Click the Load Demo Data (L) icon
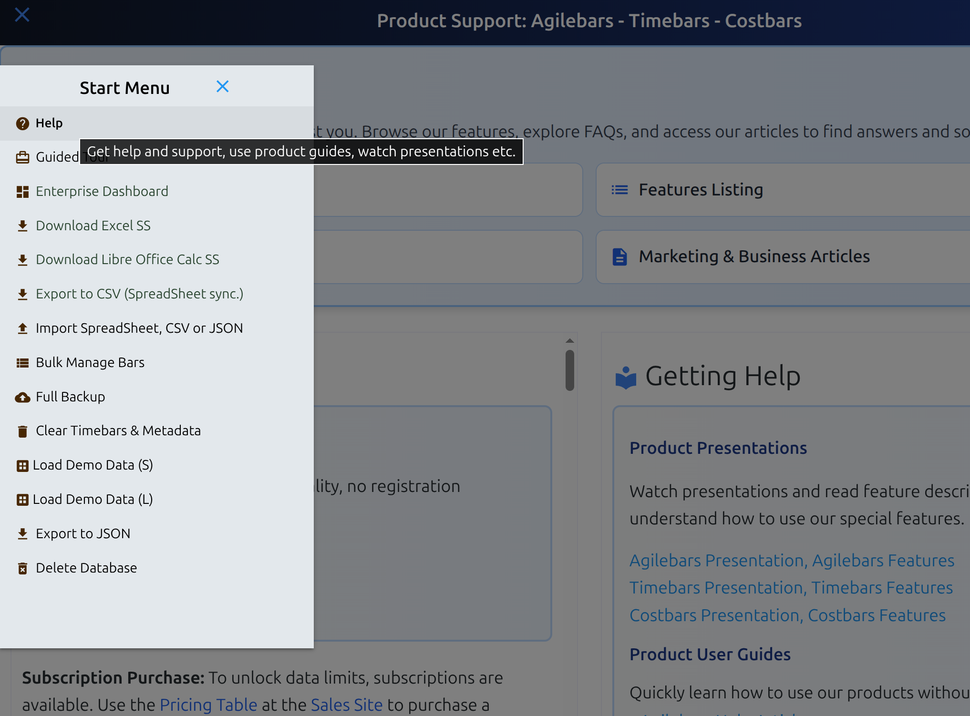970x716 pixels. pyautogui.click(x=22, y=500)
